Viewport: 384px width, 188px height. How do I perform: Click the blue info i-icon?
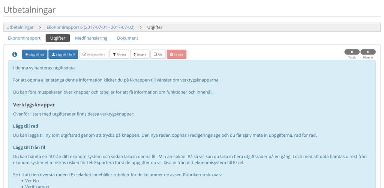click(15, 54)
